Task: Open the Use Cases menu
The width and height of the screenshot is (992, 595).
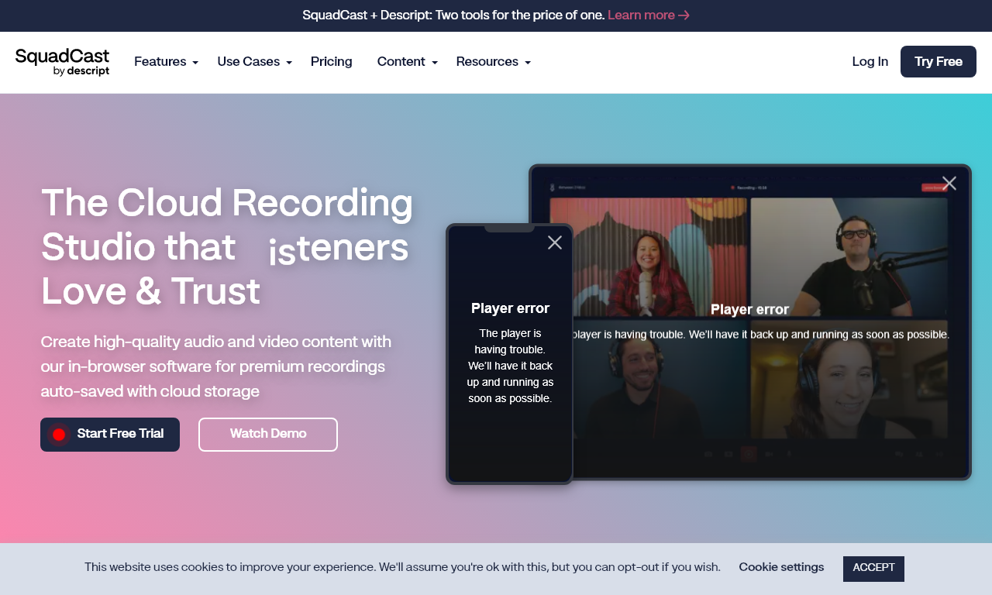Action: (x=249, y=62)
